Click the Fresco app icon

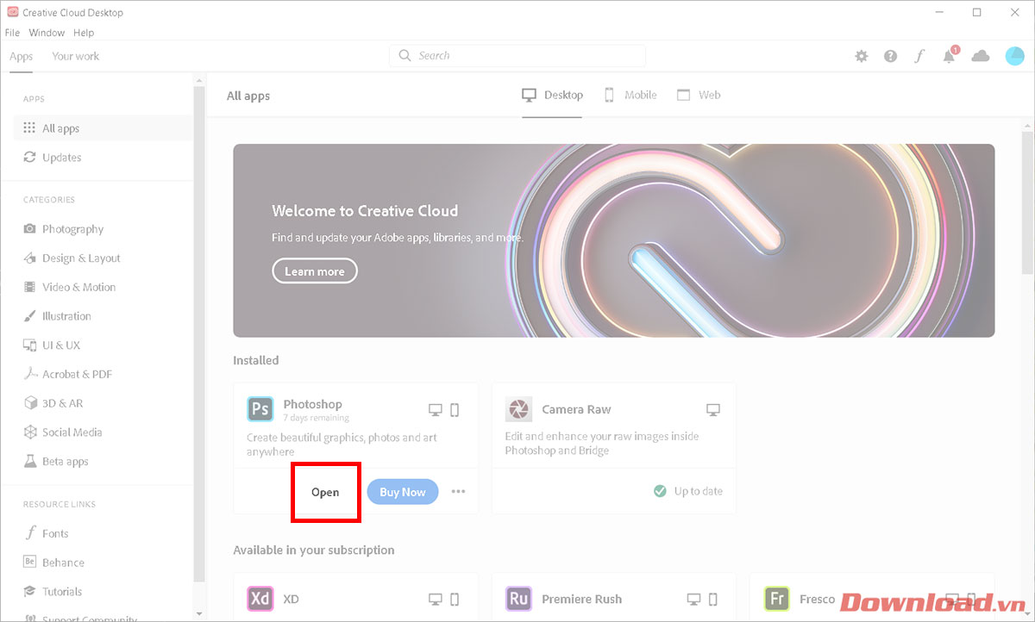click(x=777, y=599)
